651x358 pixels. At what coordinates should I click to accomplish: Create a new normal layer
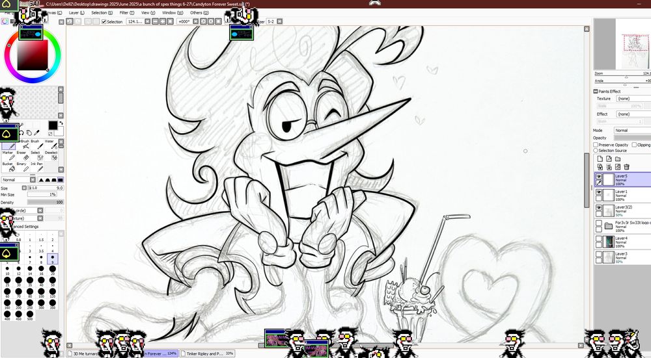click(600, 159)
